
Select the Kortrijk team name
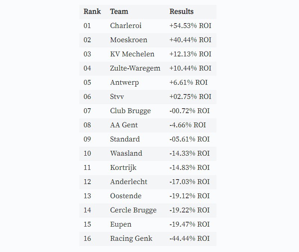click(123, 167)
